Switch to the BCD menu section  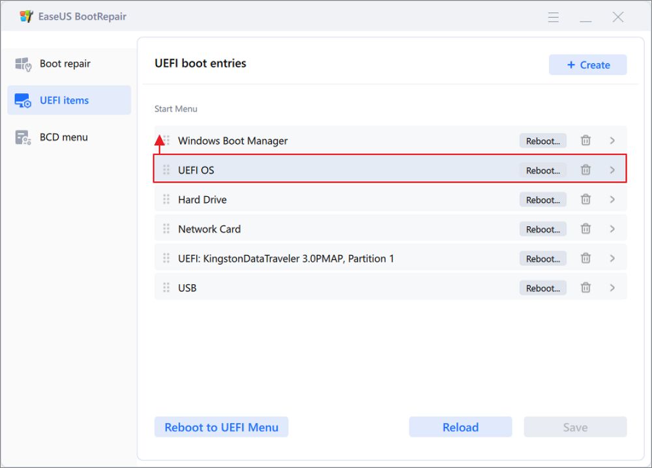point(63,138)
